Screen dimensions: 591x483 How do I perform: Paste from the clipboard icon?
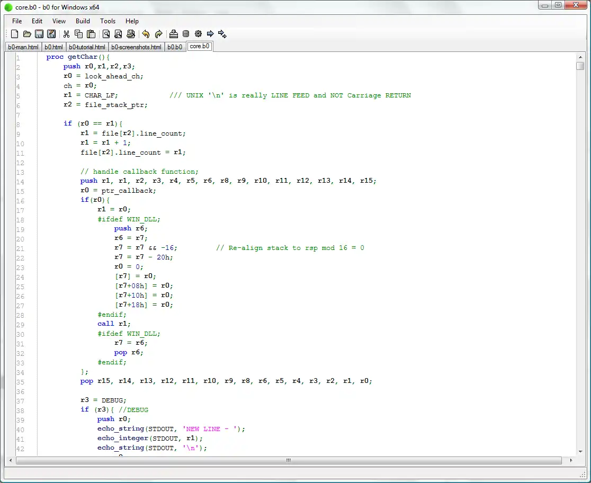(91, 34)
